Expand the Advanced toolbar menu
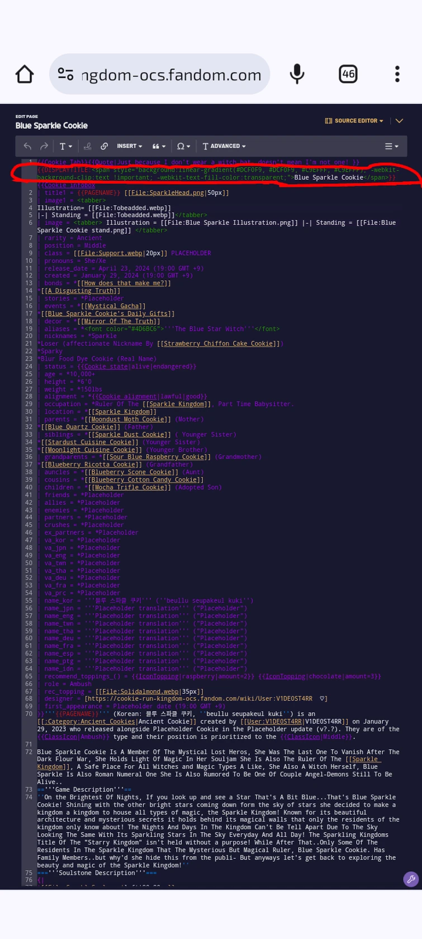Screen dimensions: 422x939 click(x=224, y=147)
